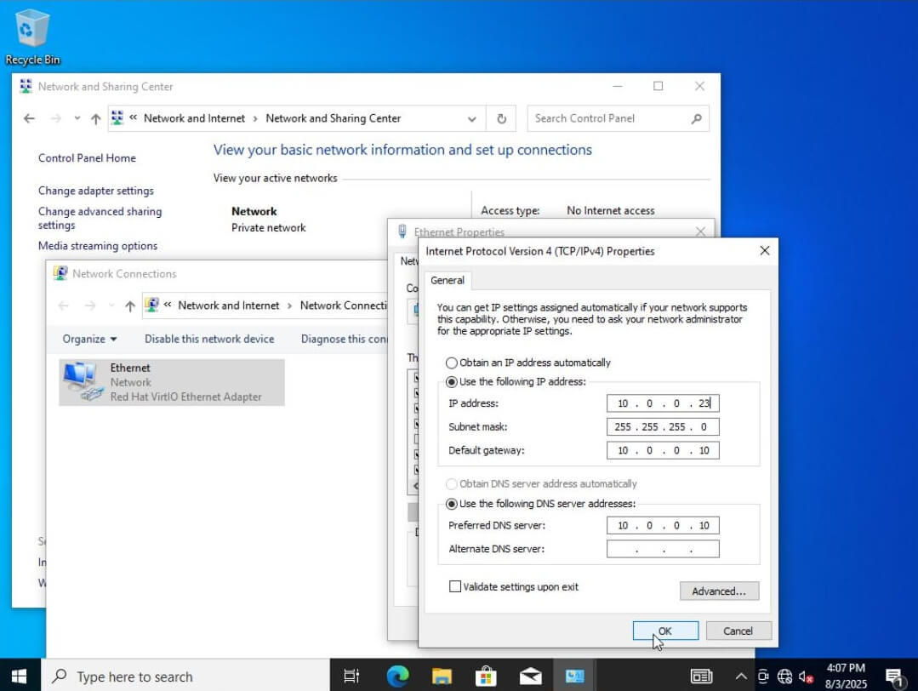Click the Ethernet adapter icon
Image resolution: width=918 pixels, height=691 pixels.
pyautogui.click(x=82, y=382)
